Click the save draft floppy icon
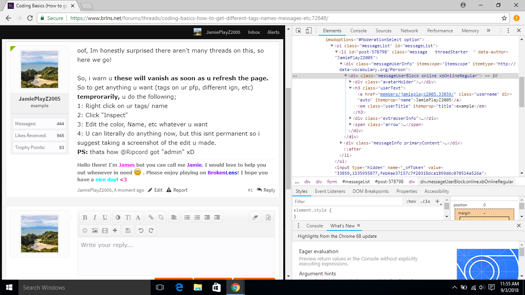 coord(128,230)
